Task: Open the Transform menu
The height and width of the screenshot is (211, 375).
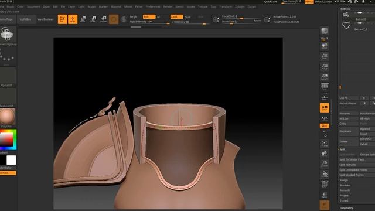Action: (226, 6)
